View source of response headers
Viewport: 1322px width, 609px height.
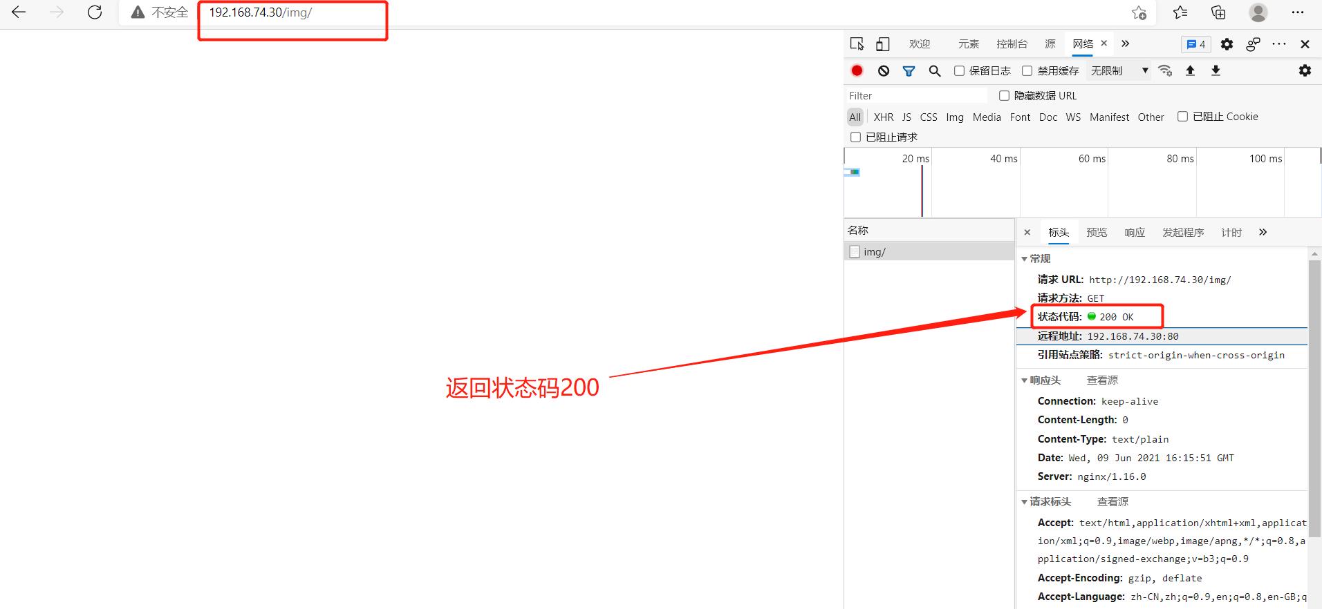(x=1102, y=380)
